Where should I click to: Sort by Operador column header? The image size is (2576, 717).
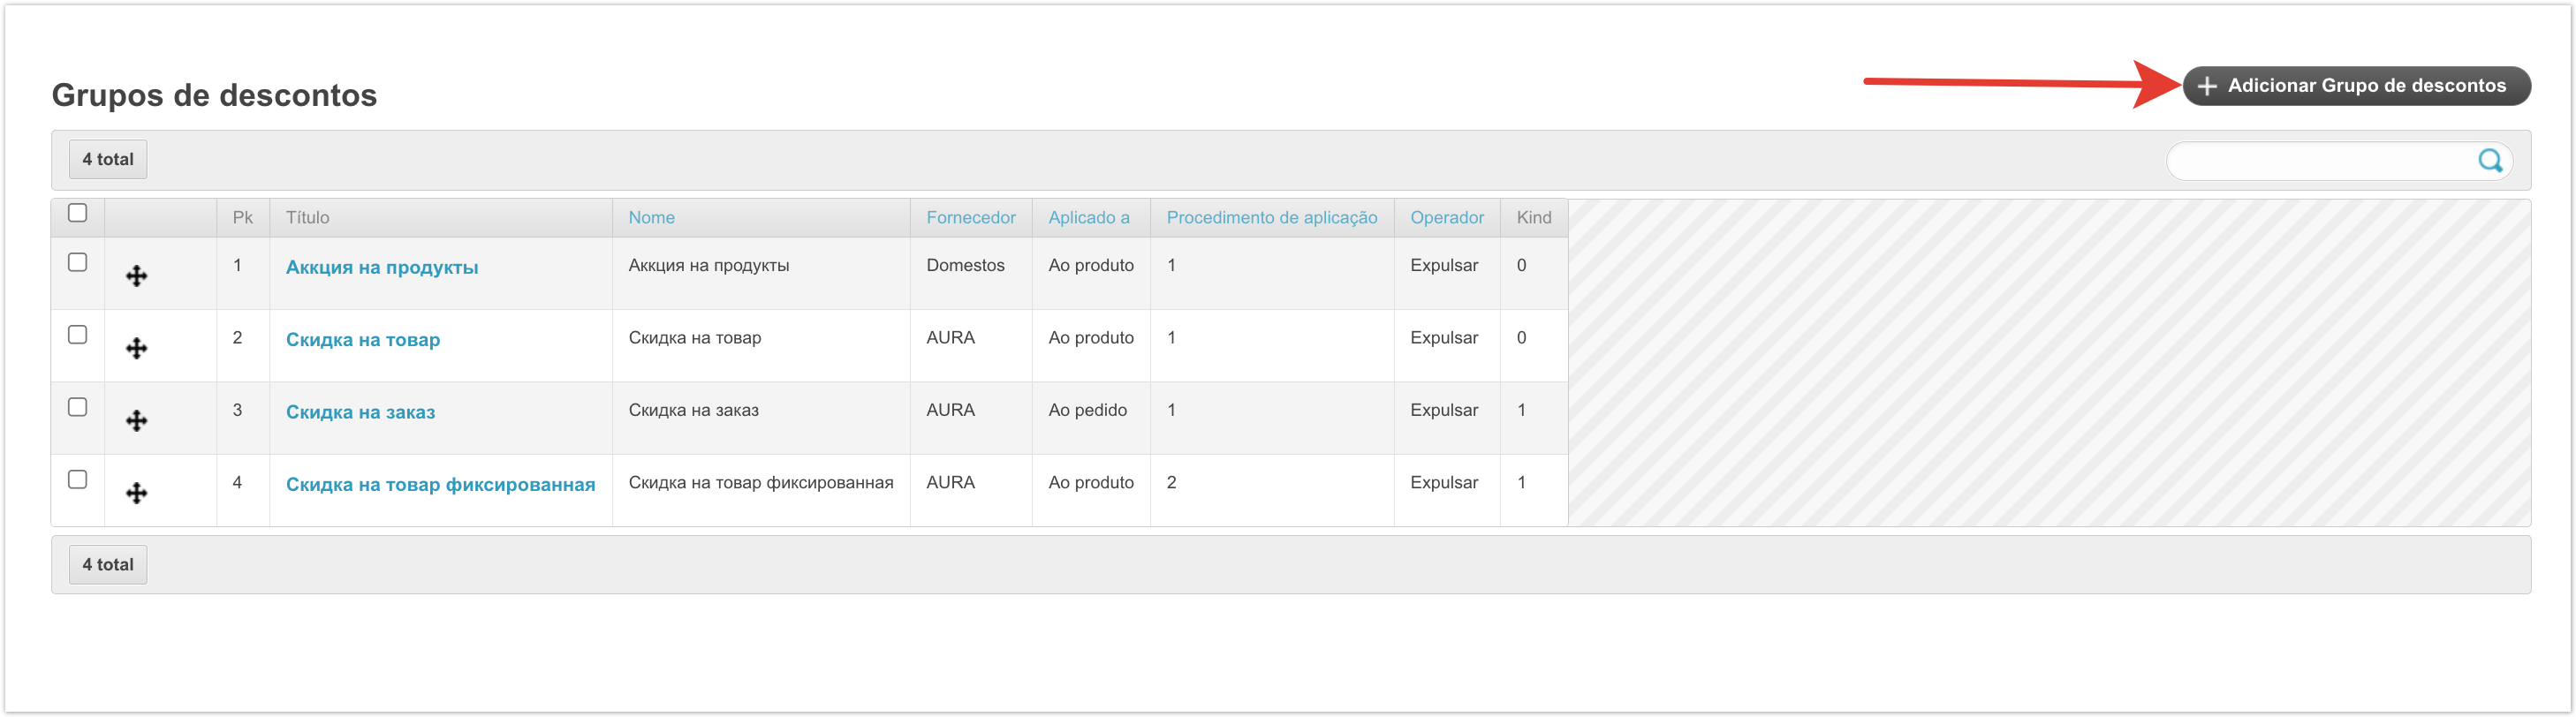pos(1446,218)
